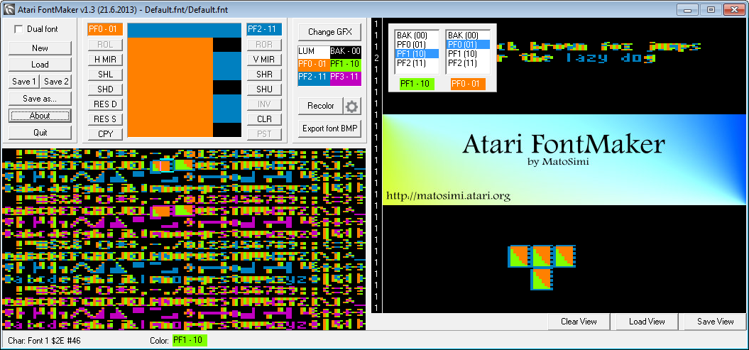Click the SHD shift down button
The width and height of the screenshot is (749, 350).
[x=105, y=89]
